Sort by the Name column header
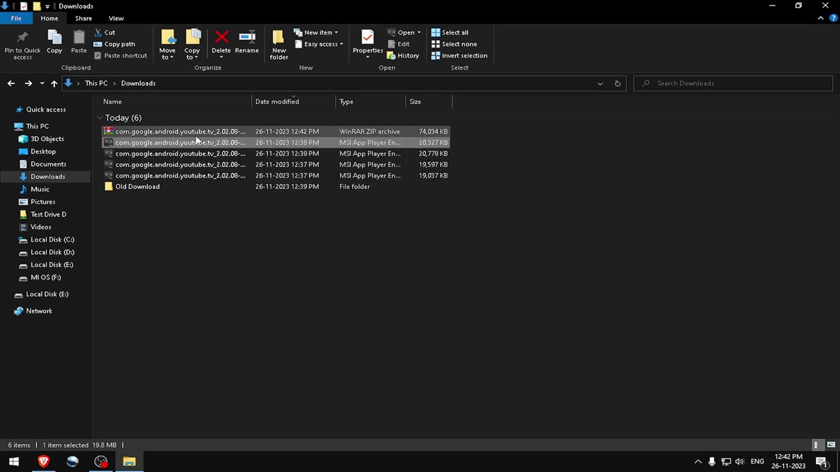 (177, 102)
